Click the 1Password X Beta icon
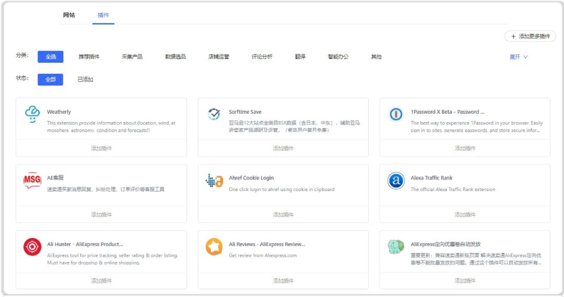The image size is (564, 297). tap(396, 114)
